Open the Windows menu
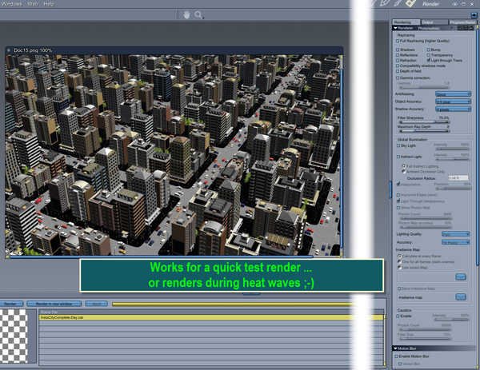480x370 pixels. pos(11,4)
